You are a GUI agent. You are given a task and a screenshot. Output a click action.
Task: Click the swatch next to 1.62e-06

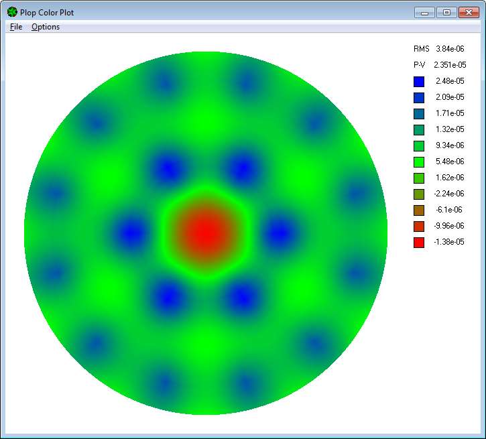419,178
